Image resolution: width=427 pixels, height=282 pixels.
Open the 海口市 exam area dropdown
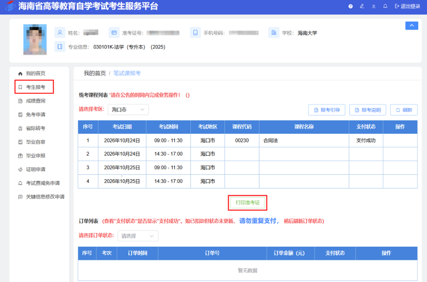pos(128,109)
